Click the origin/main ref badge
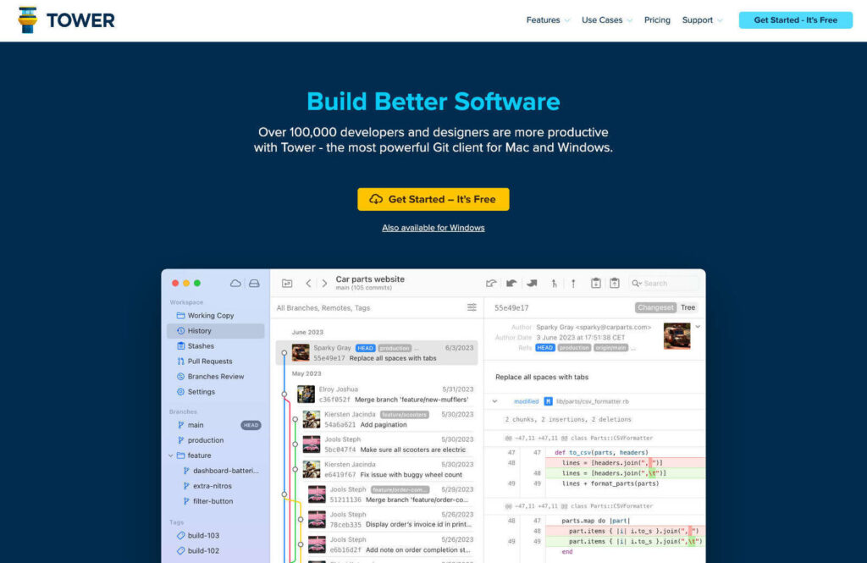 [610, 348]
